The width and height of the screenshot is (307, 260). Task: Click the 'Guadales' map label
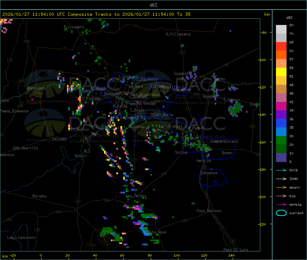point(182,73)
